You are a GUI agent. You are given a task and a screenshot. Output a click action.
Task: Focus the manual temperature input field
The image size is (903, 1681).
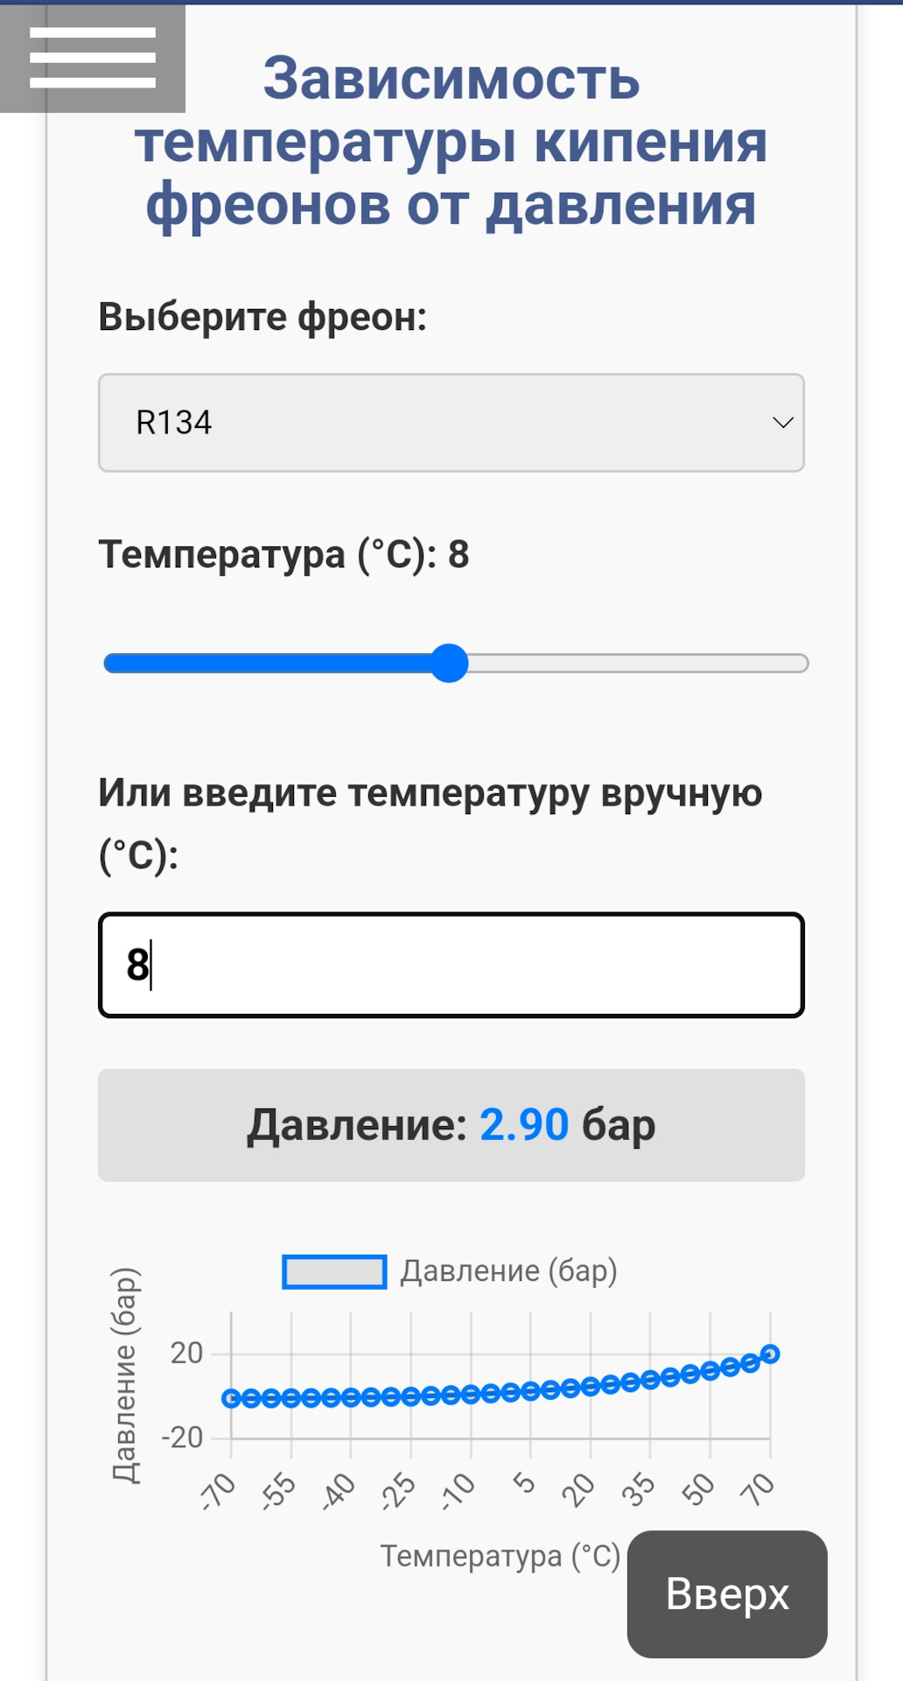coord(451,965)
